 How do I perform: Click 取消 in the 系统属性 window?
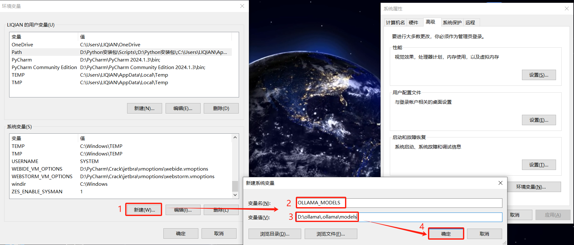tap(519, 215)
